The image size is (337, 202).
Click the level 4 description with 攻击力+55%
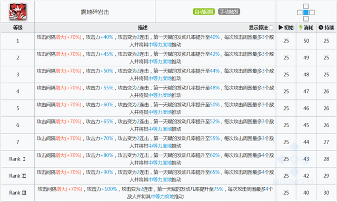(155, 92)
